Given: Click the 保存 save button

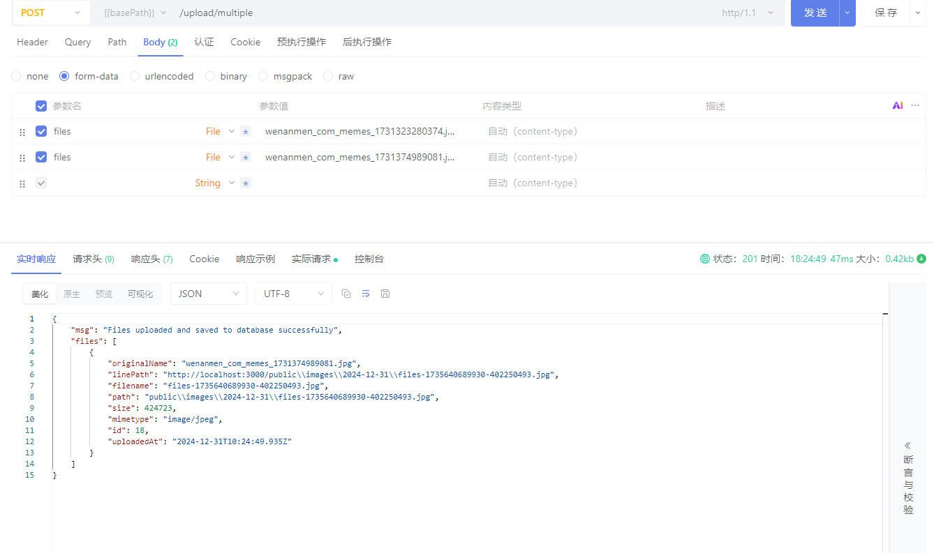Looking at the screenshot, I should point(886,13).
